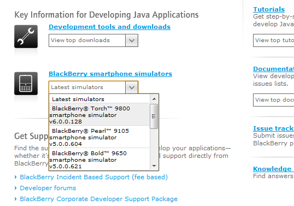The width and height of the screenshot is (294, 206).
Task: Open BlackBerry Incident Based Support link
Action: click(x=93, y=177)
